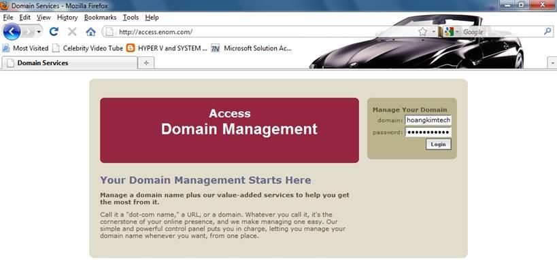Close the Firefox window

pyautogui.click(x=543, y=5)
